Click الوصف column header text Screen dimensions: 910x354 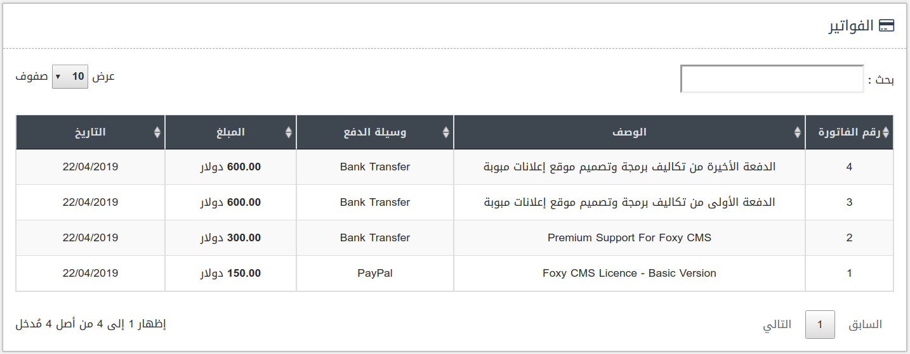(x=630, y=132)
